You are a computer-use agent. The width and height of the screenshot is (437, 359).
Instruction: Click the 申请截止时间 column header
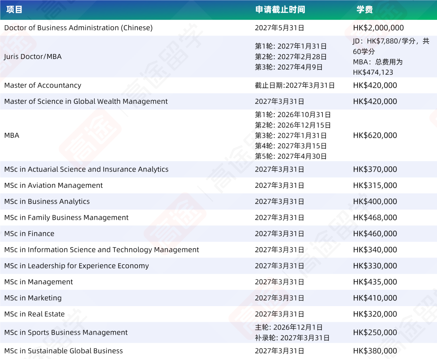click(280, 10)
